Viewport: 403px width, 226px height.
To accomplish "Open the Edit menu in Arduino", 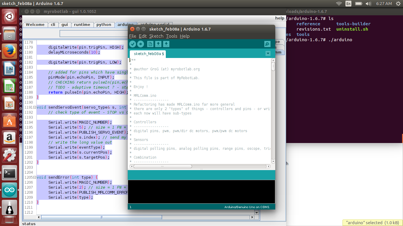I will coord(143,36).
